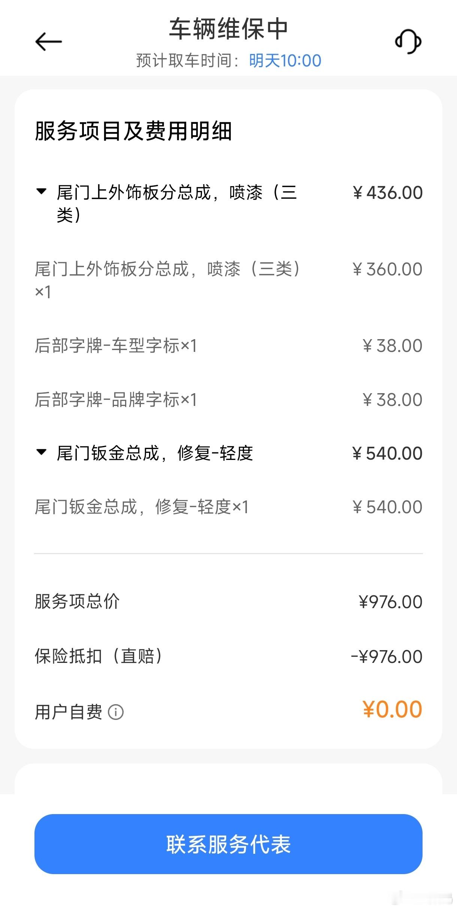Tap pickup time 明天10:00
Screen dimensions: 457x909
tap(285, 60)
